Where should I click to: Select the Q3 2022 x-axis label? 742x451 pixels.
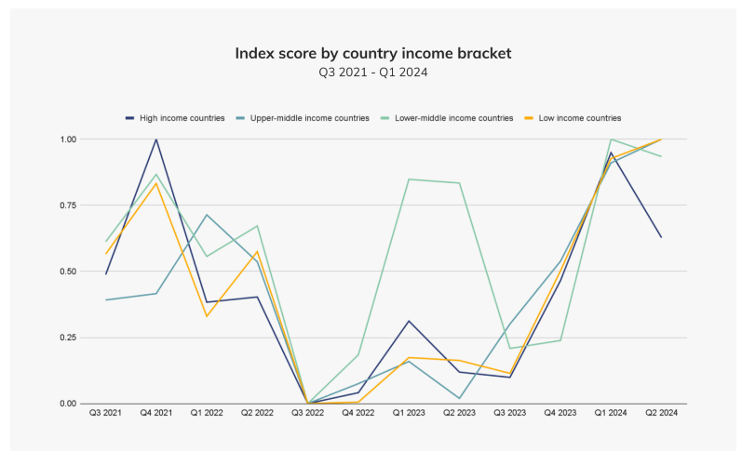coord(307,413)
